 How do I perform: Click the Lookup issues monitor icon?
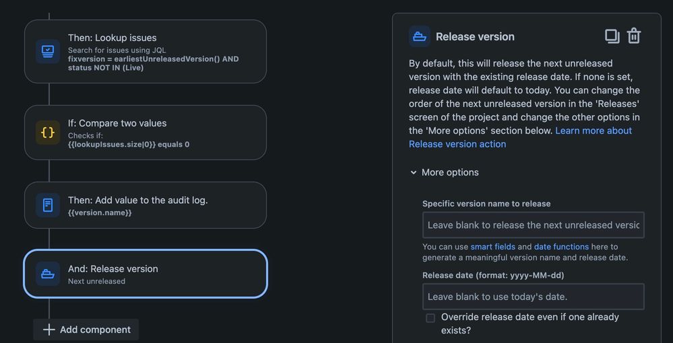pyautogui.click(x=48, y=51)
